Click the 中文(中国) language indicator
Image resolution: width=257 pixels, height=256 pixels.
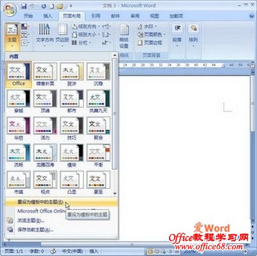pos(73,252)
